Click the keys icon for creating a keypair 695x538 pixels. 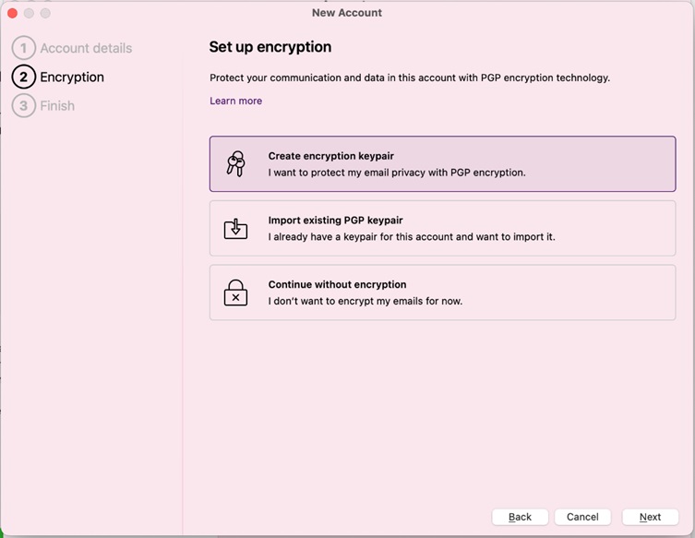235,164
